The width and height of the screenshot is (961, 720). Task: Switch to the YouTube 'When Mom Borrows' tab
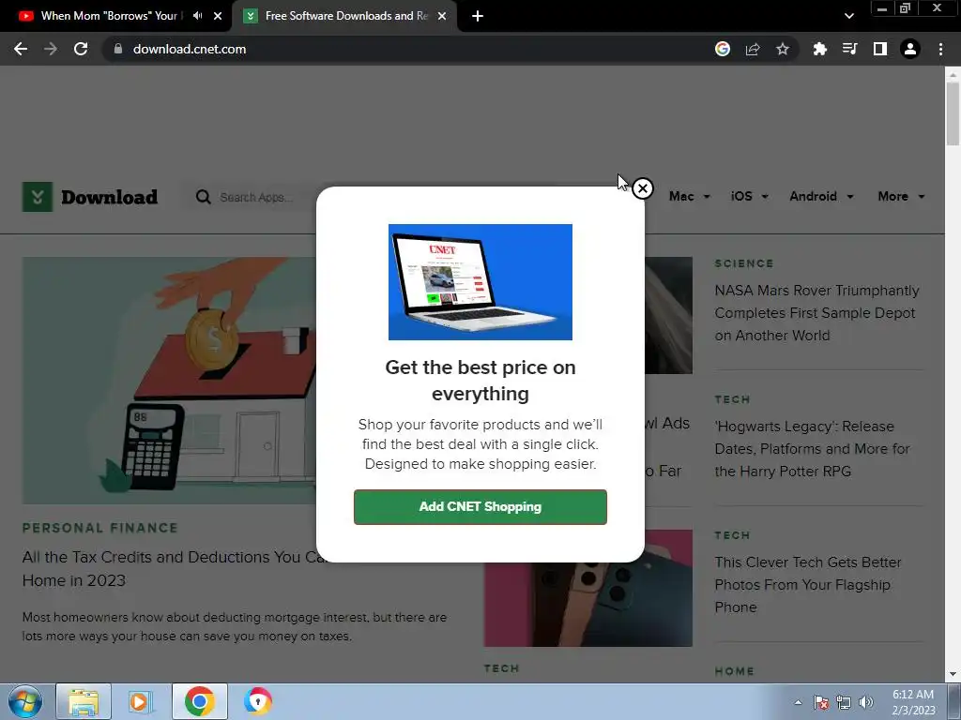(109, 16)
